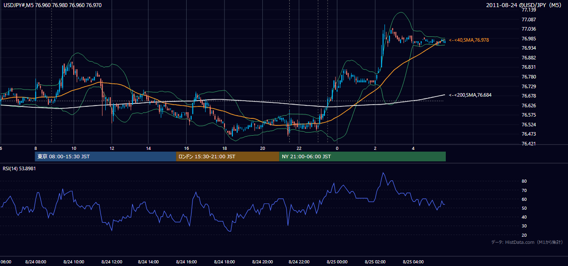Click the 8/24 10:00 date label
The height and width of the screenshot is (266, 568).
click(x=74, y=262)
